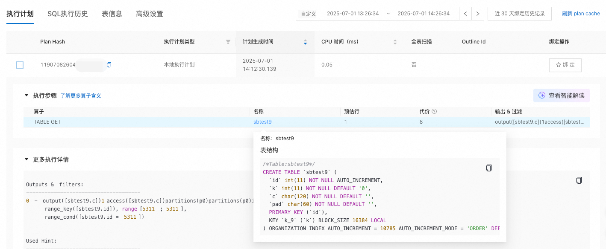Open the 高级设置 tab
Screen dimensions: 606x249
pos(150,14)
